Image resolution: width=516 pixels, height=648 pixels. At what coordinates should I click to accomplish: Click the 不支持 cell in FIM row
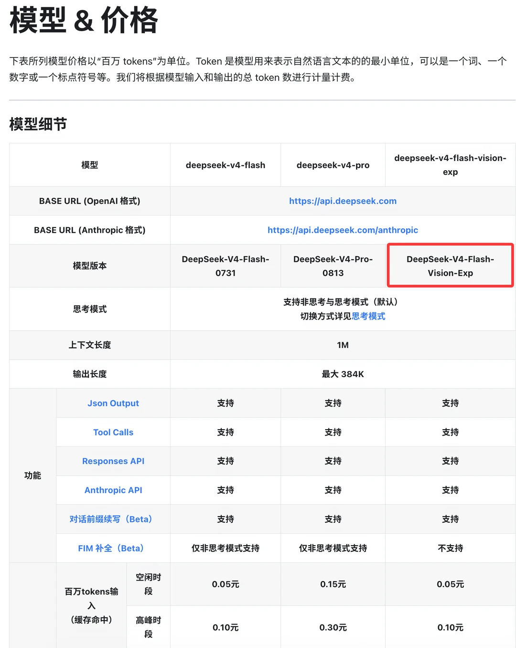[x=450, y=549]
